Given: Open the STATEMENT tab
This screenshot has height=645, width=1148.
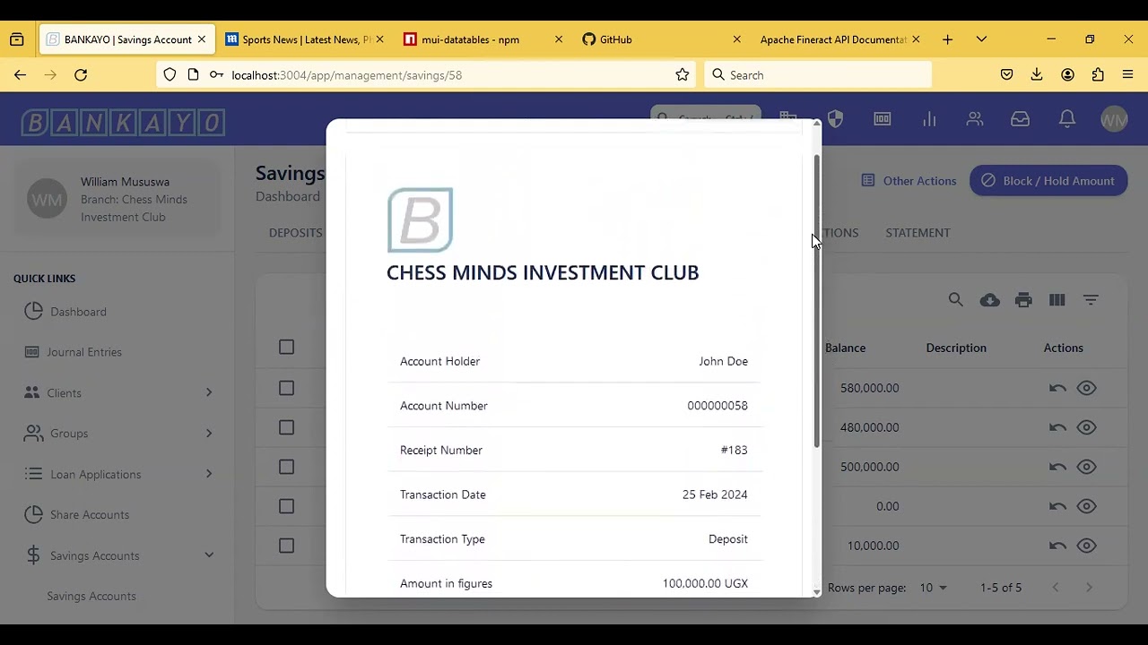Looking at the screenshot, I should tap(918, 233).
